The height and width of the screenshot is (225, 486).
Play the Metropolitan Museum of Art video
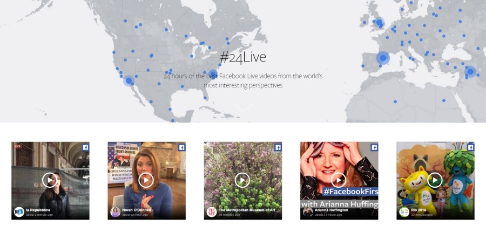[x=242, y=180]
